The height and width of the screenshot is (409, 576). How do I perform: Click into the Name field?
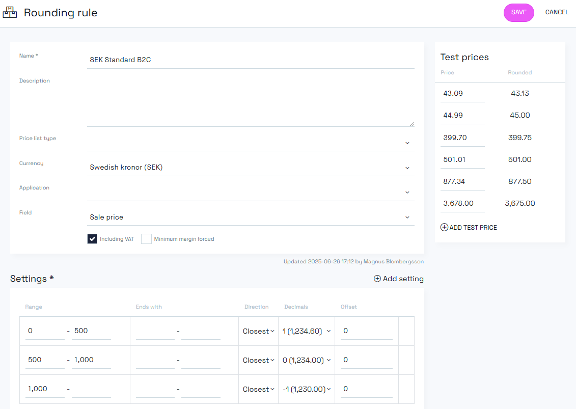point(251,60)
